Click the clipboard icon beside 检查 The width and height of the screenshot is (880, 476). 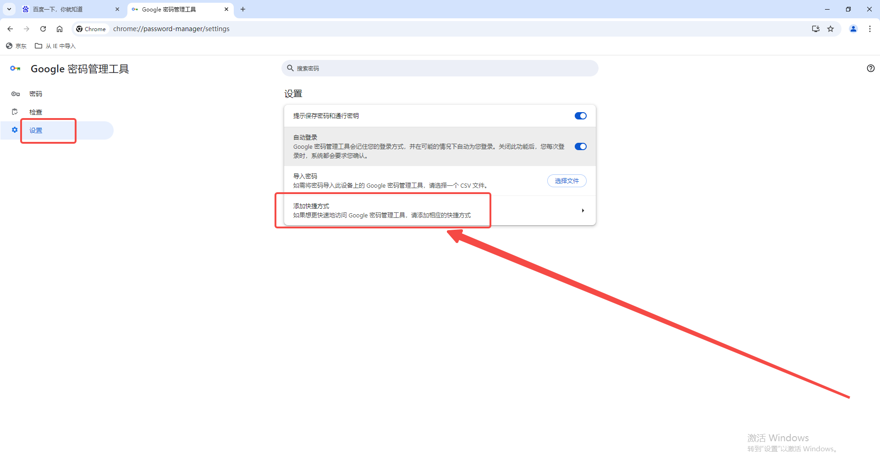[15, 112]
